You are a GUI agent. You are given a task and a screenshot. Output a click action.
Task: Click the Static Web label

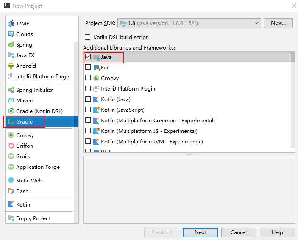(29, 180)
